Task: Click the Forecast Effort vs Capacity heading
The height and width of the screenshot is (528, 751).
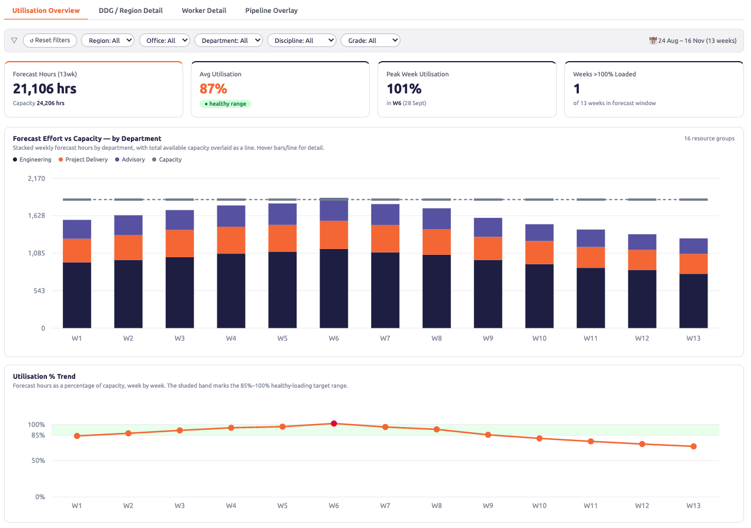Action: click(87, 139)
